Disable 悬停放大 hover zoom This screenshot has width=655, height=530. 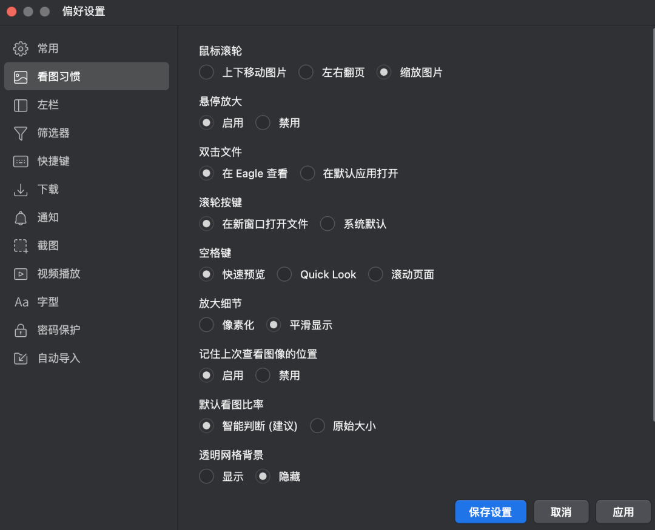(263, 122)
